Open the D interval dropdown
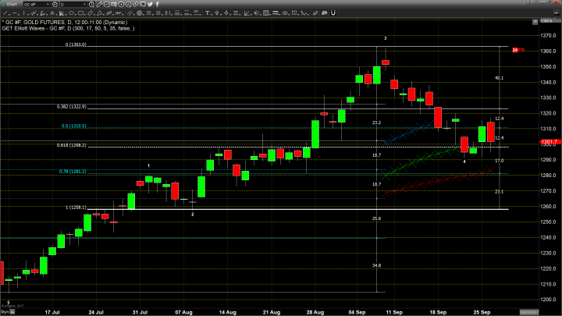 [84, 5]
